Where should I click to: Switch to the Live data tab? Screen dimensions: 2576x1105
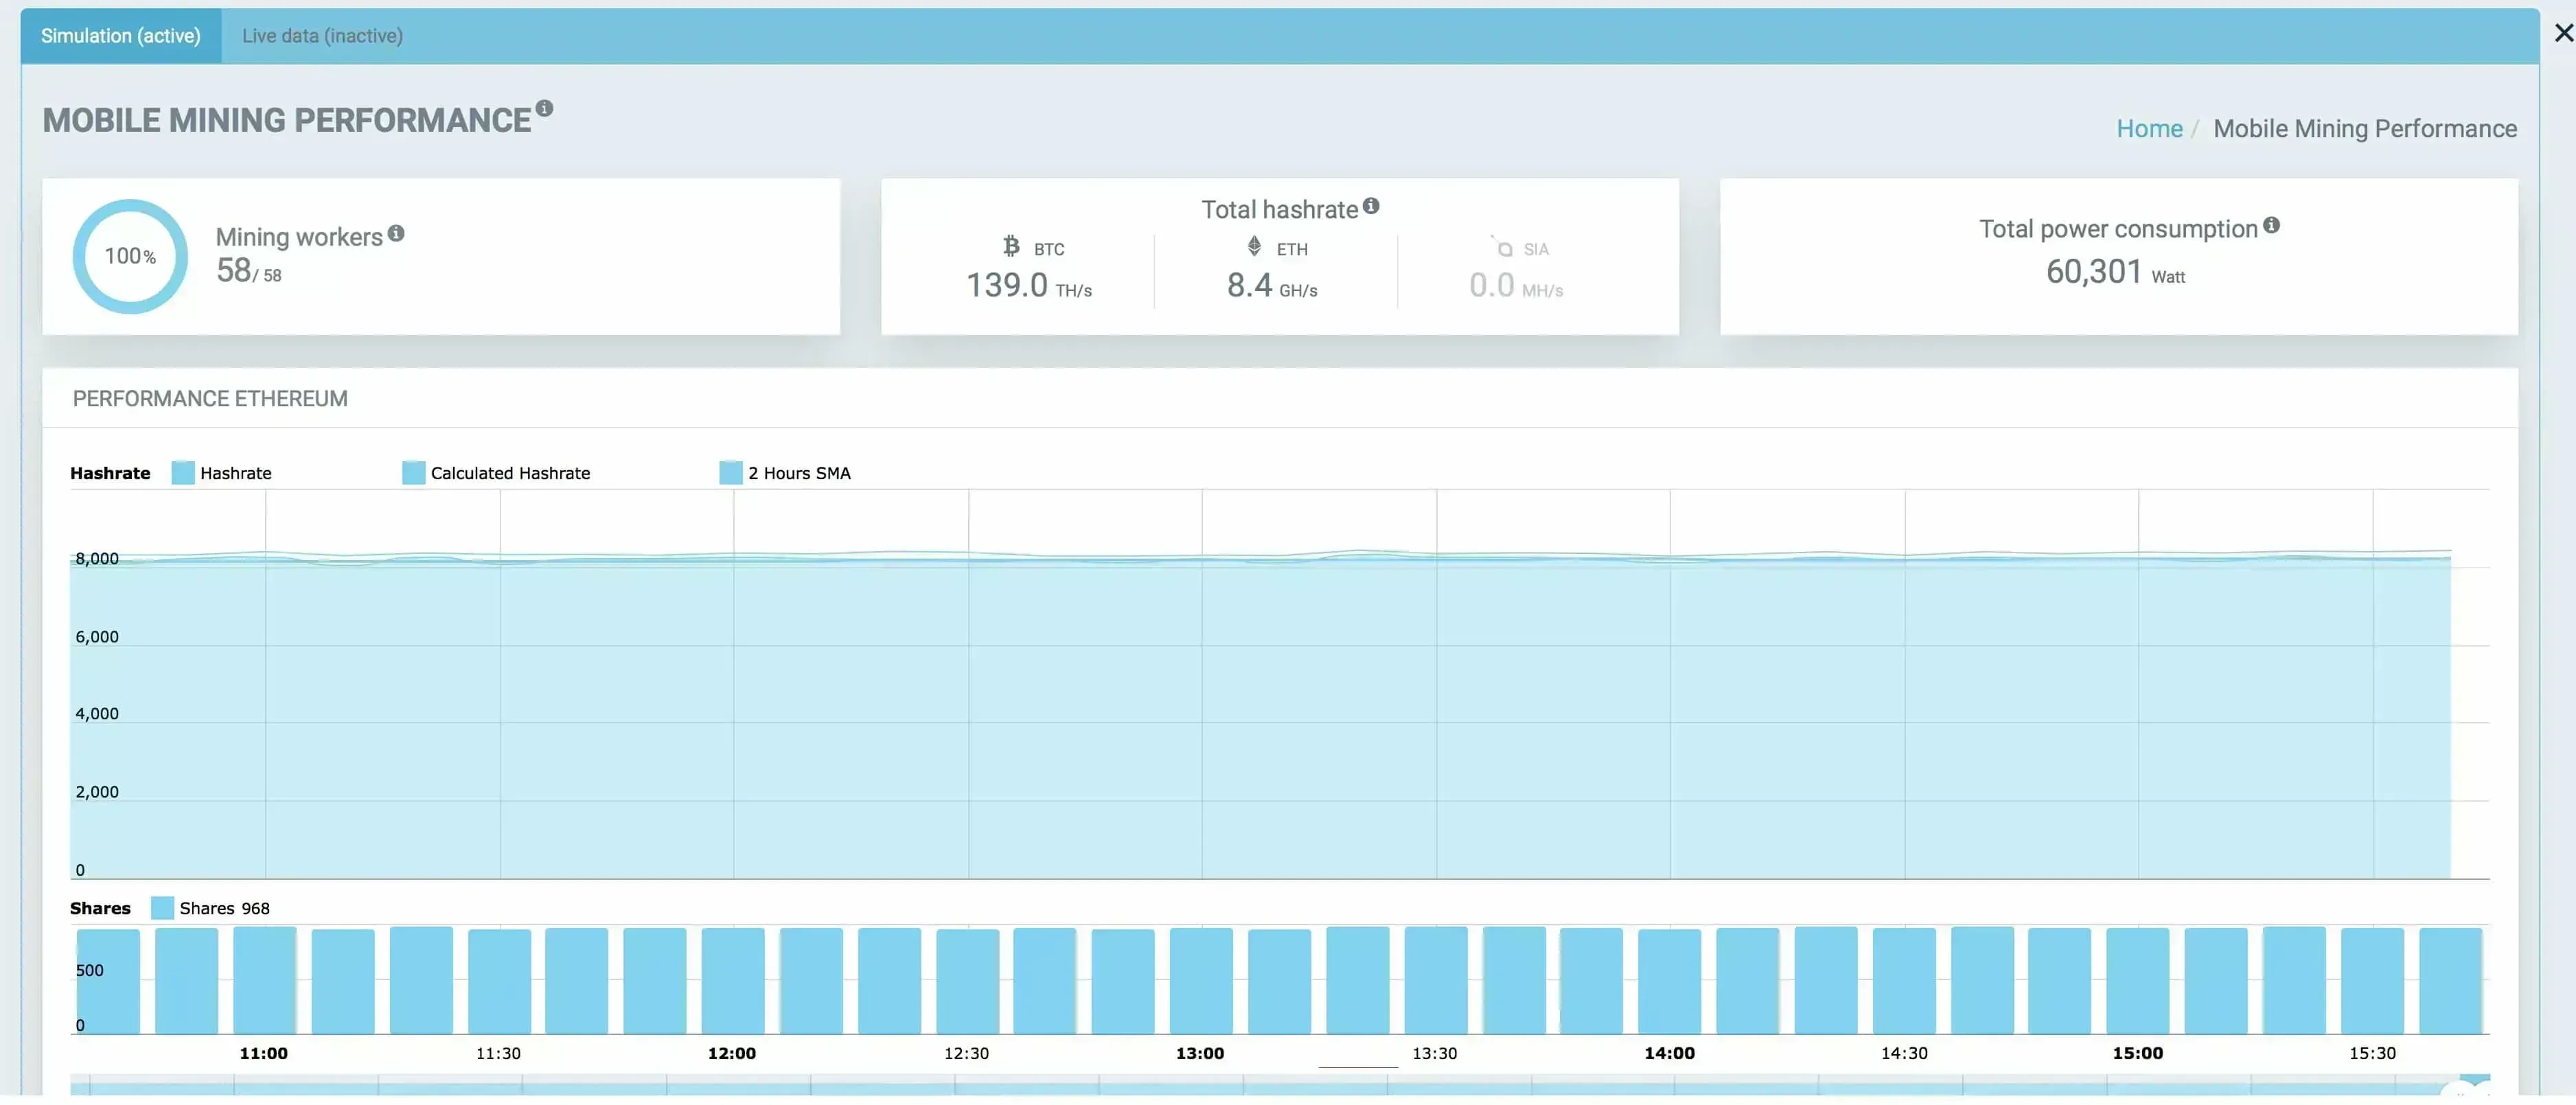click(x=321, y=35)
